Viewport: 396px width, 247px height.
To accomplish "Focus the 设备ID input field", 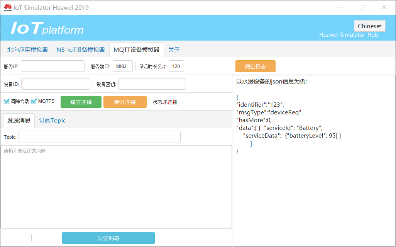I will coord(56,84).
